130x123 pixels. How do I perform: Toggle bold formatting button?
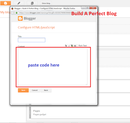pos(66,46)
